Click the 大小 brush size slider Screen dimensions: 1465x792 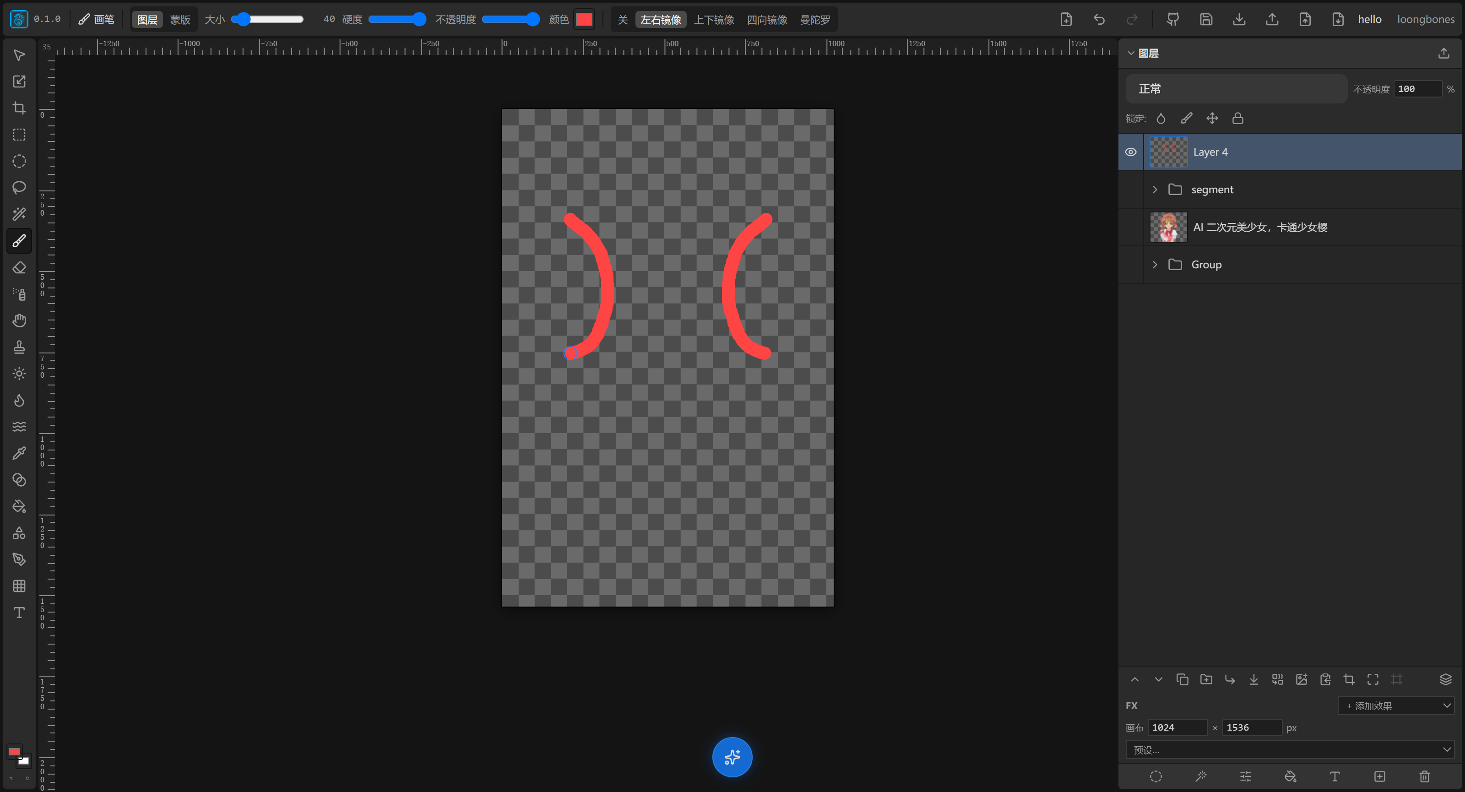click(x=267, y=19)
